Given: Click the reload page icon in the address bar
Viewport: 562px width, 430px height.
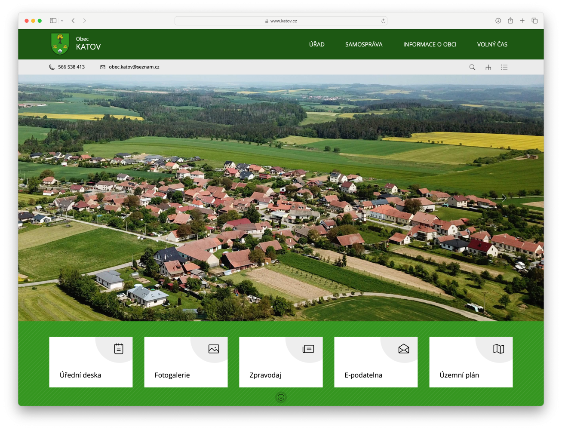Looking at the screenshot, I should point(383,21).
